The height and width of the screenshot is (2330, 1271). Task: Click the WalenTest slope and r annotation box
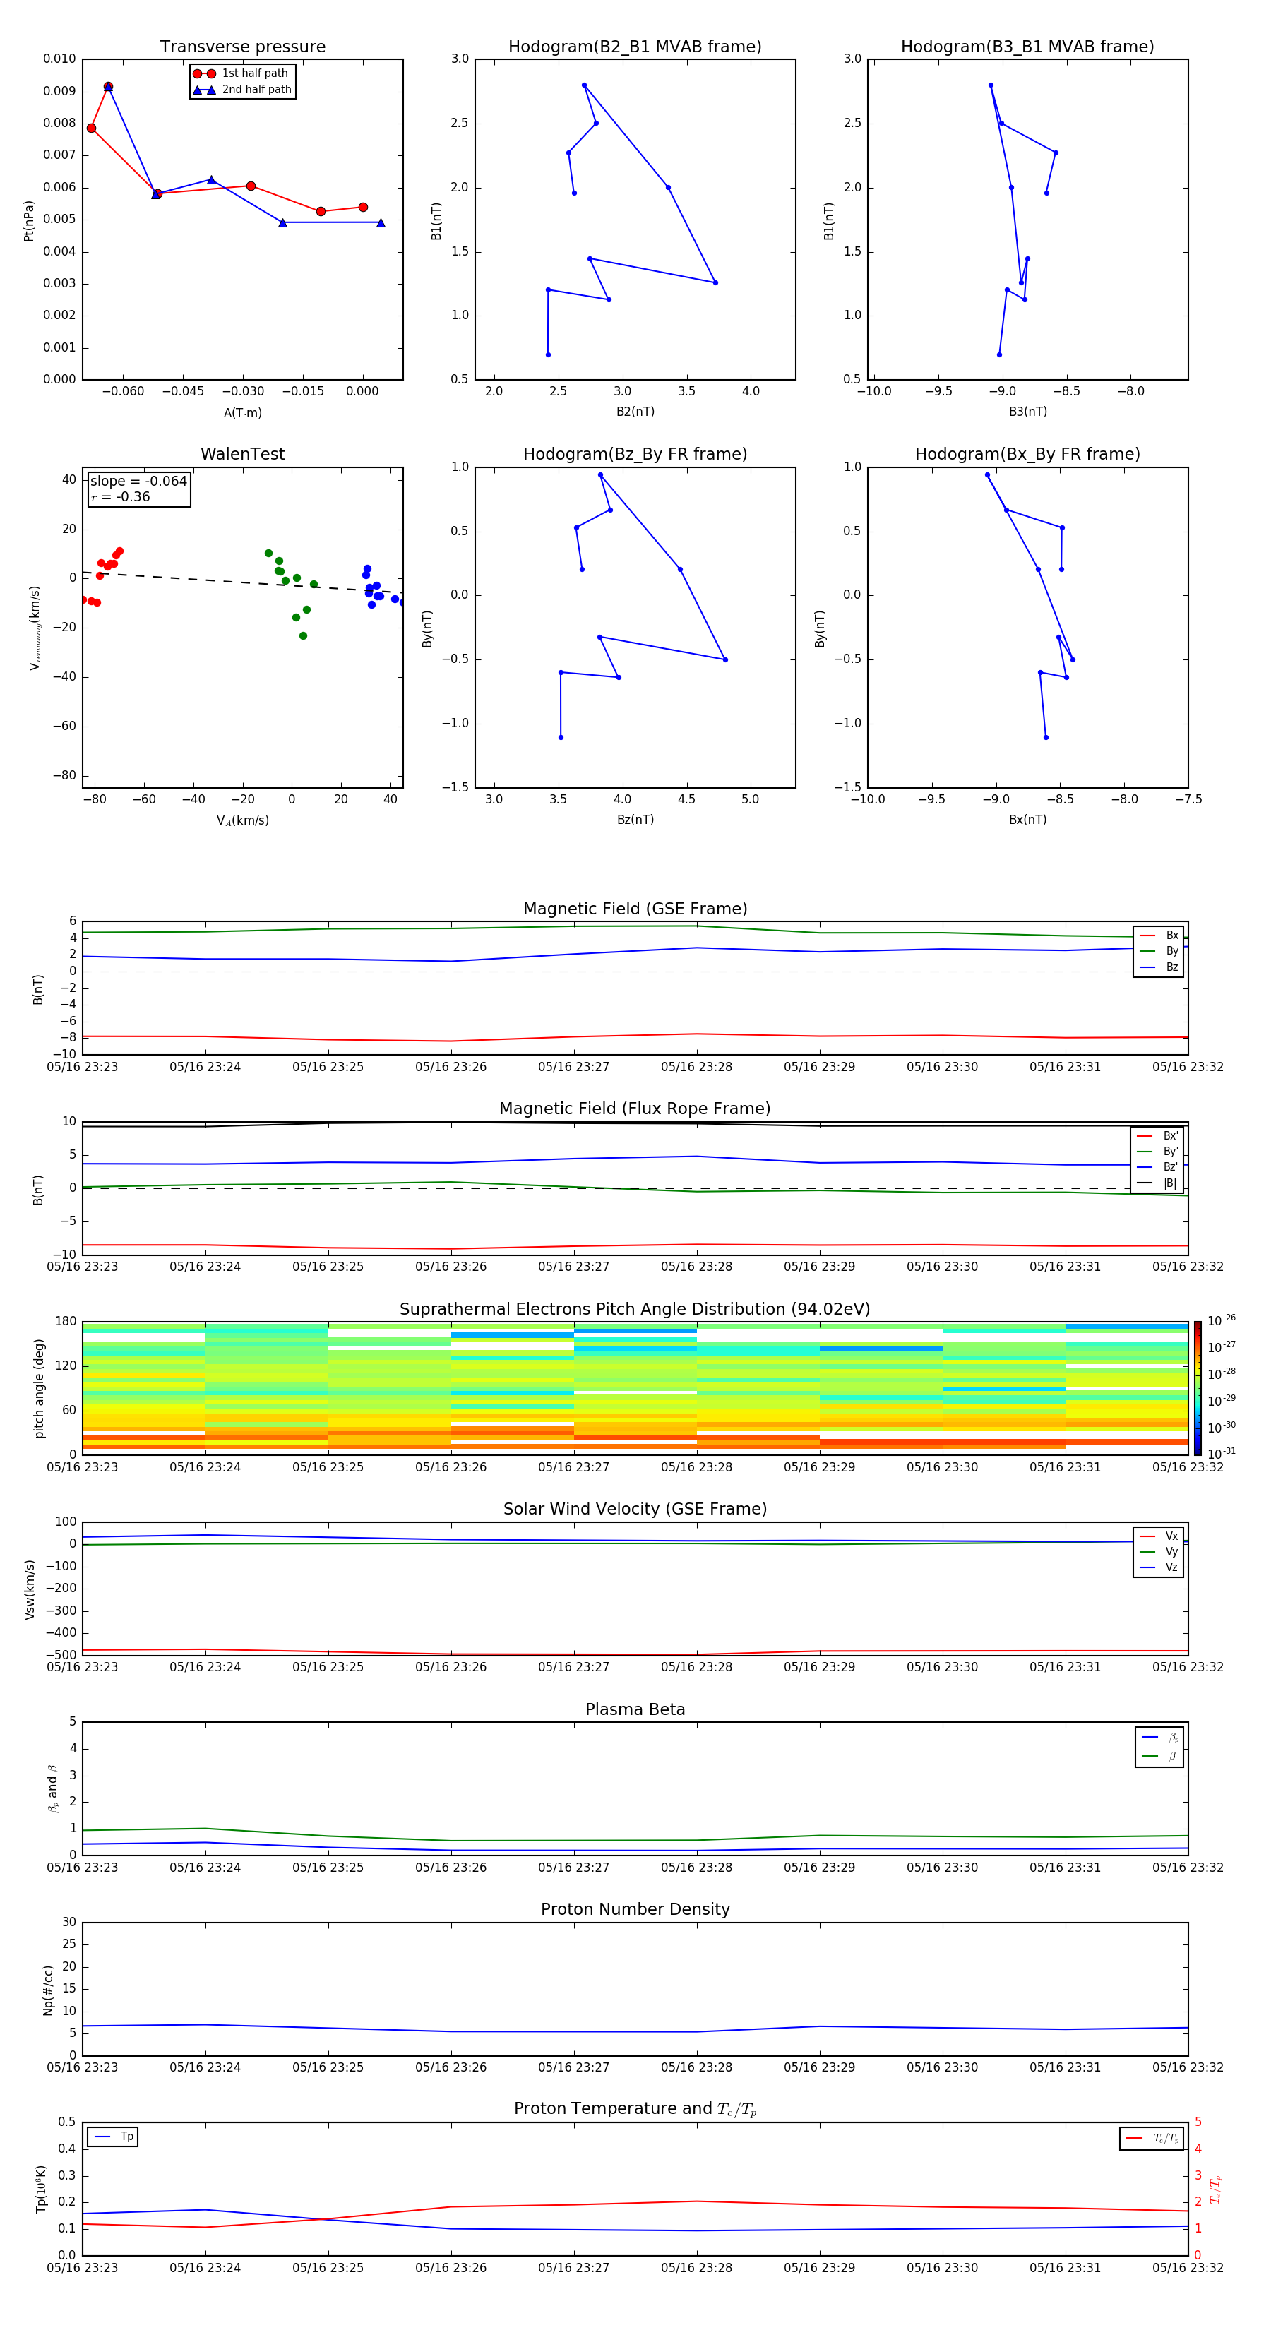coord(138,489)
